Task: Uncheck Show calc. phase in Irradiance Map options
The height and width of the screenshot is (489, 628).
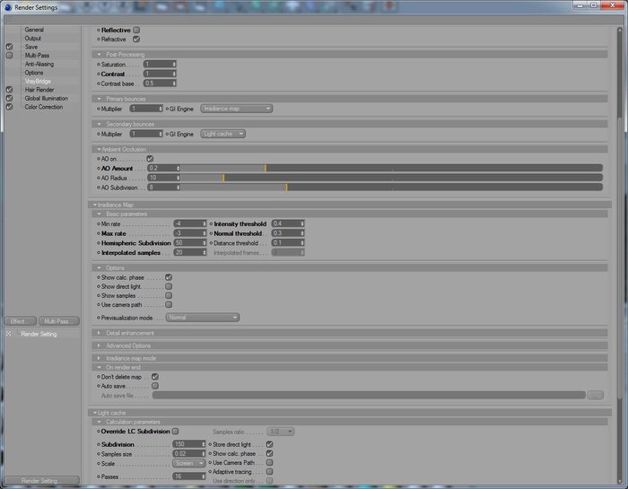Action: (x=169, y=277)
